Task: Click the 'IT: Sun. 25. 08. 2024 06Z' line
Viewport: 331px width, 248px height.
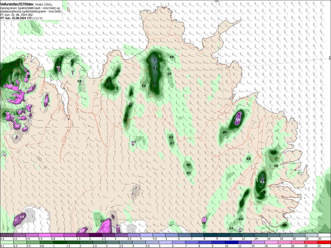Action: (x=16, y=15)
